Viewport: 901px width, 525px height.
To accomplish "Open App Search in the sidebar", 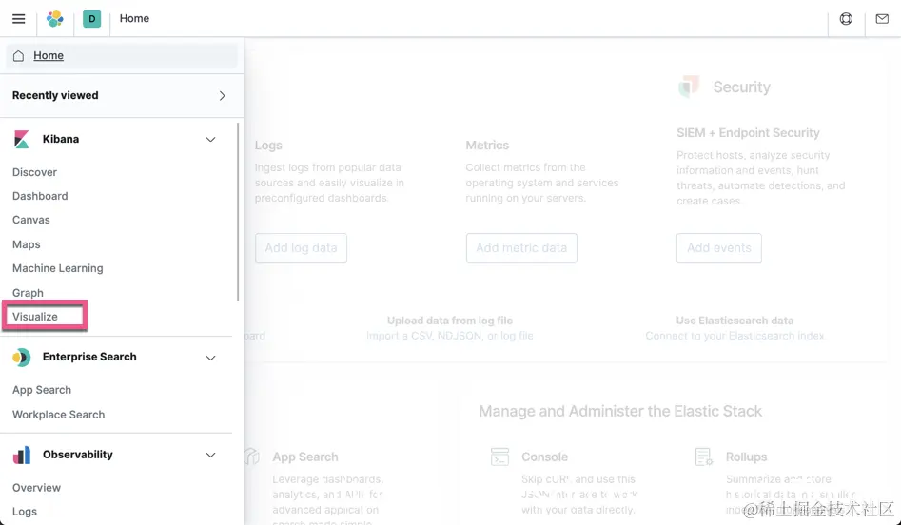I will pos(42,390).
